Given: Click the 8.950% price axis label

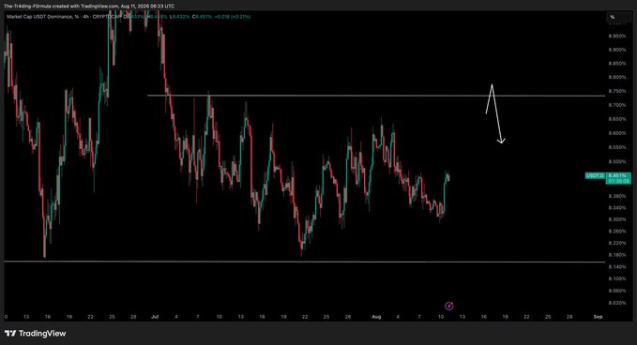Looking at the screenshot, I should pos(617,37).
